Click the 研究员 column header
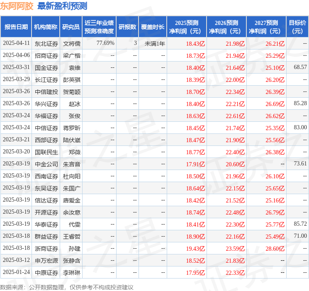 71,27
